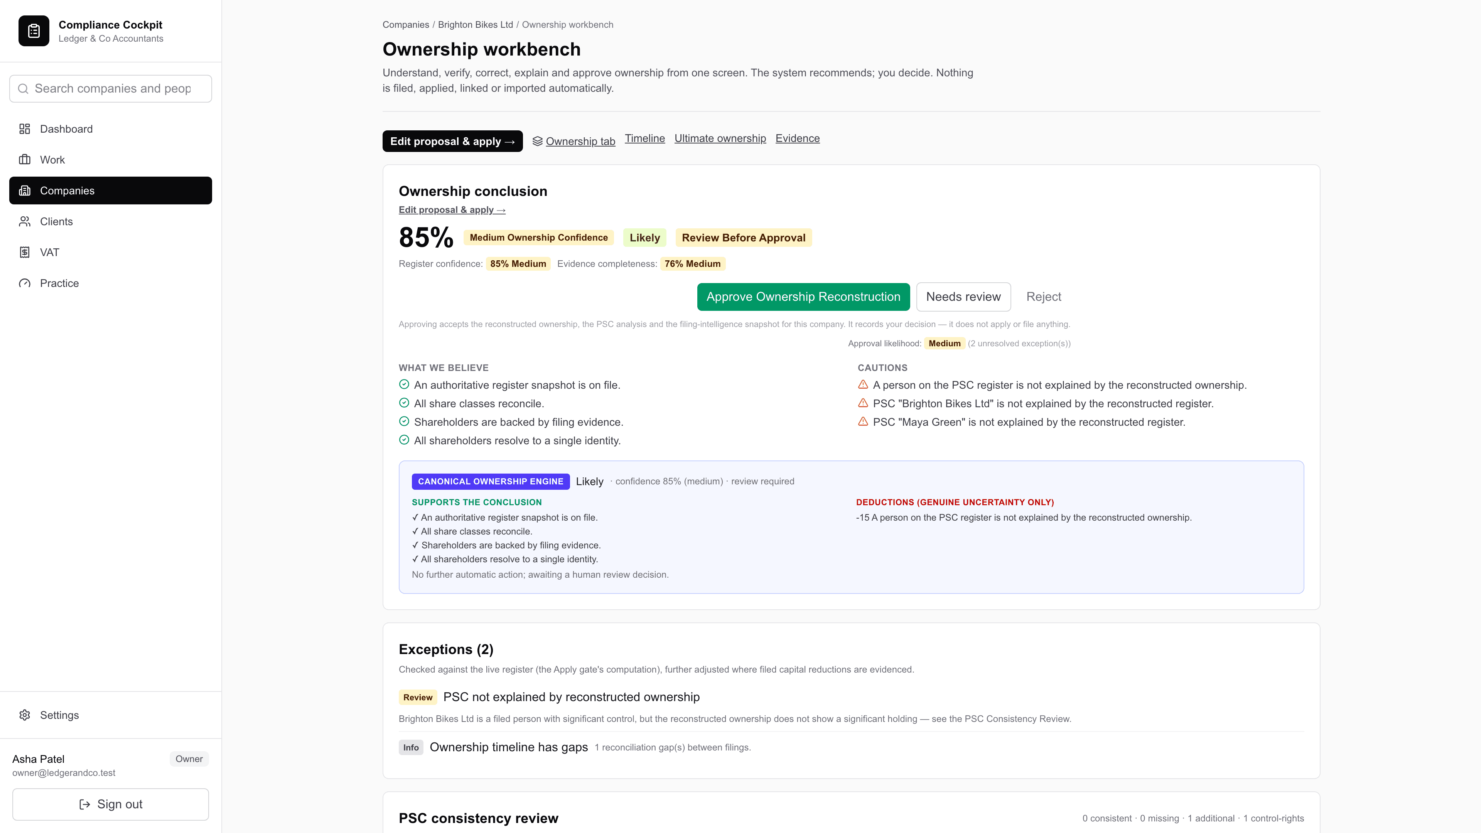The width and height of the screenshot is (1481, 833).
Task: Click the Practice gauge icon
Action: 25,283
